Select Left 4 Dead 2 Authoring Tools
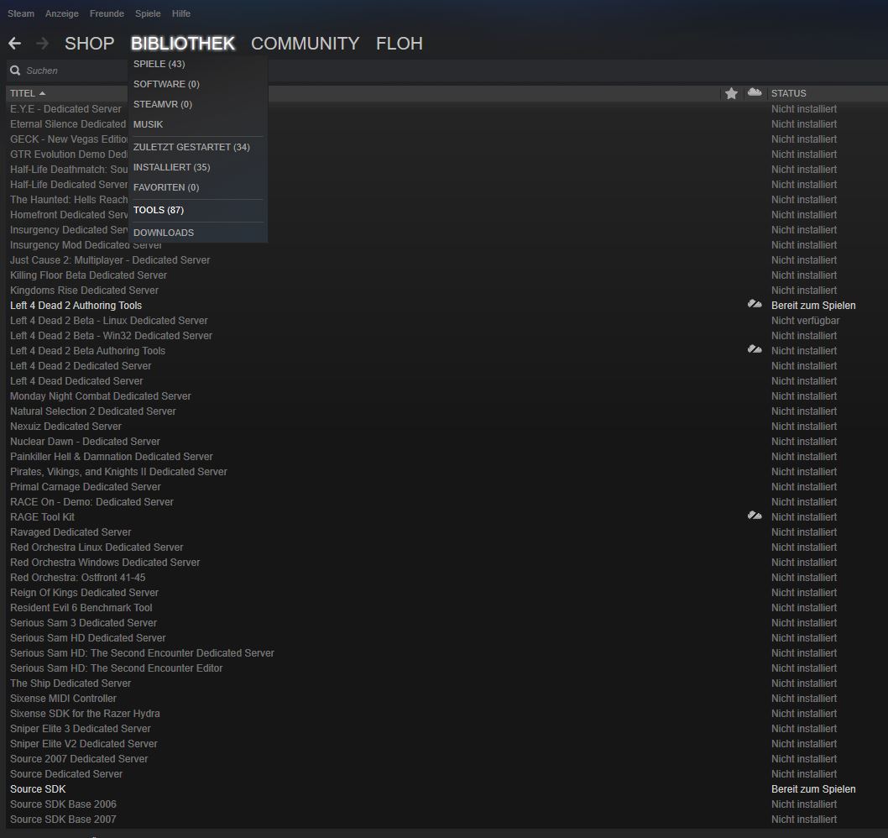888x838 pixels. pos(76,306)
